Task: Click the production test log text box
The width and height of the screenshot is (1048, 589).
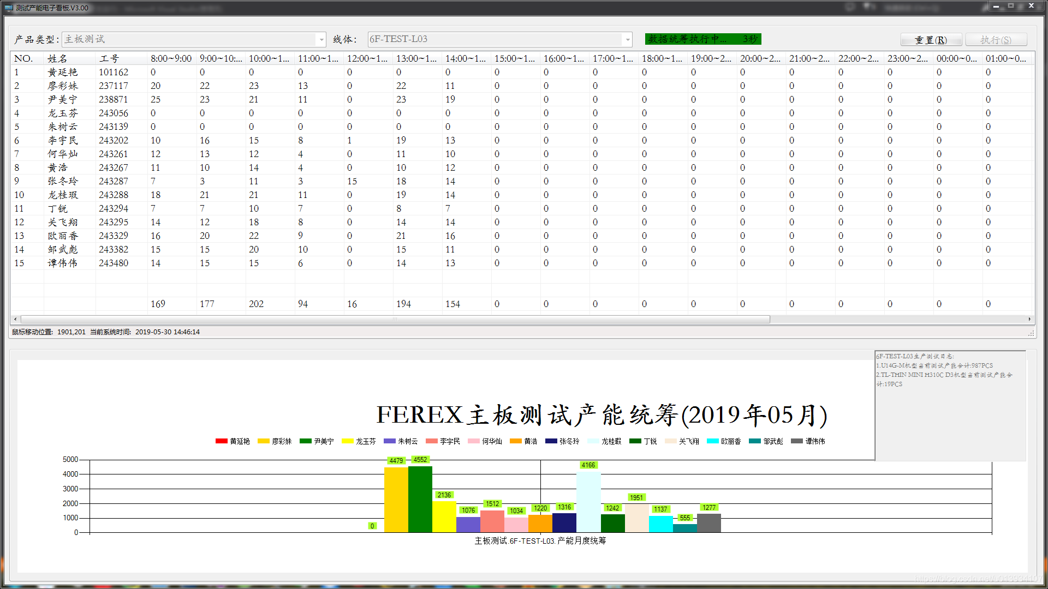Action: coord(950,405)
